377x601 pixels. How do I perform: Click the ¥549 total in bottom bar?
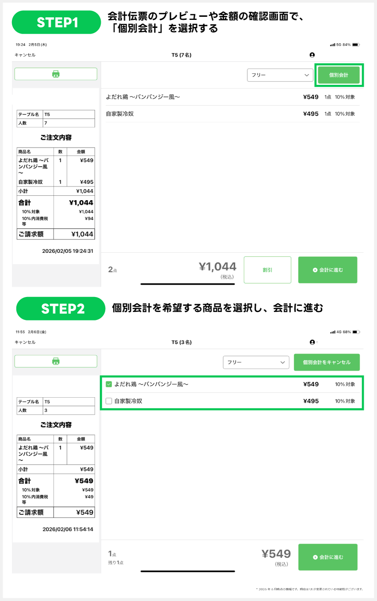click(276, 554)
